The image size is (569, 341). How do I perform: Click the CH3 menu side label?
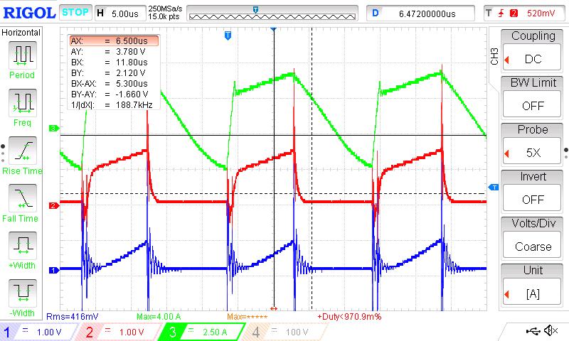pos(494,56)
